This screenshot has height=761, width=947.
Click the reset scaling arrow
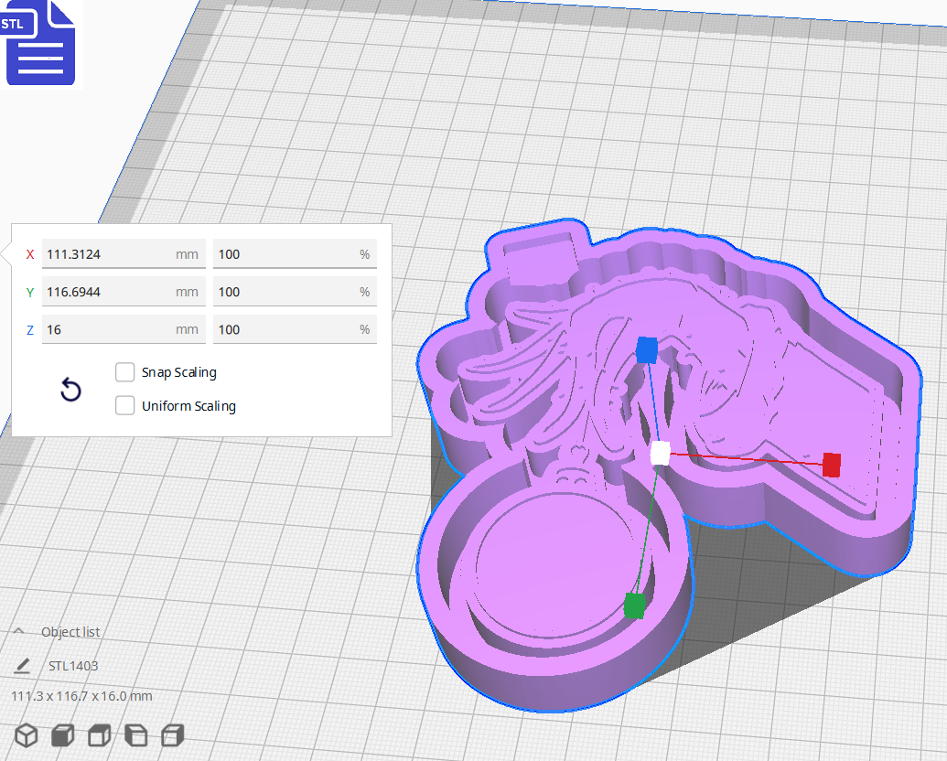click(70, 390)
